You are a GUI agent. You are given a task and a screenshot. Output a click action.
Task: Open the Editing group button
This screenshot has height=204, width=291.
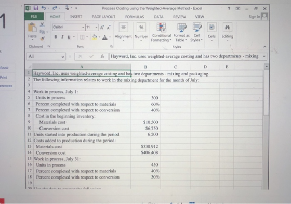(x=228, y=32)
